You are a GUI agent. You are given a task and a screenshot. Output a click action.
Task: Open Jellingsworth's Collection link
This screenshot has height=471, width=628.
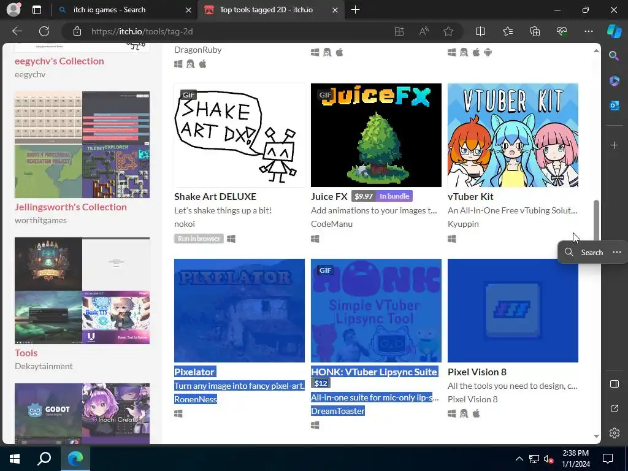(x=71, y=207)
